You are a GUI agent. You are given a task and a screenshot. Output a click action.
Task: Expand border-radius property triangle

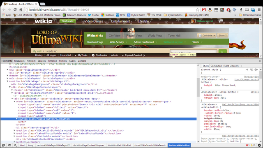(x=224, y=110)
